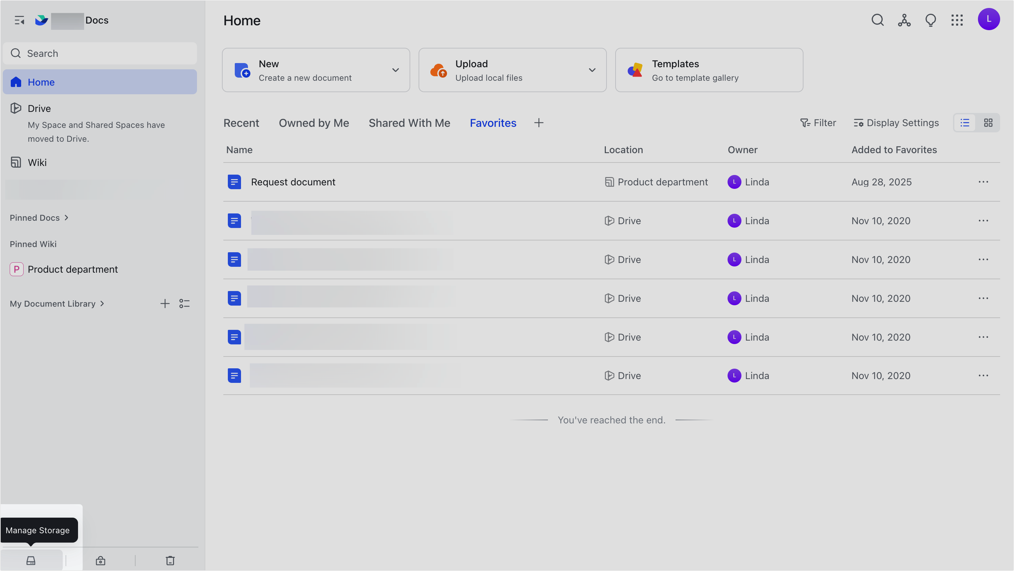
Task: Open Display Settings
Action: point(896,123)
